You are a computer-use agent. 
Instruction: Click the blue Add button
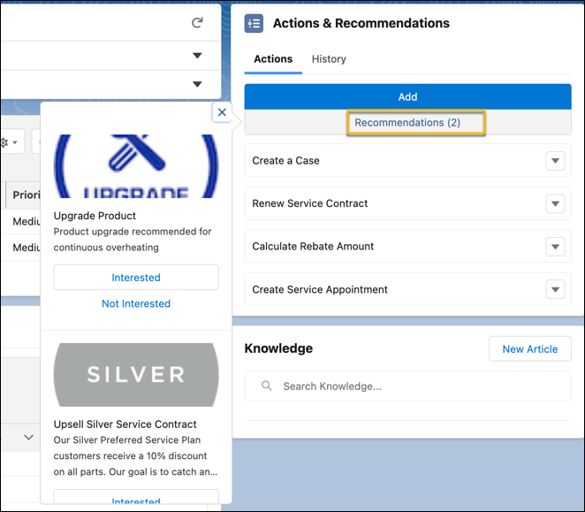click(407, 96)
